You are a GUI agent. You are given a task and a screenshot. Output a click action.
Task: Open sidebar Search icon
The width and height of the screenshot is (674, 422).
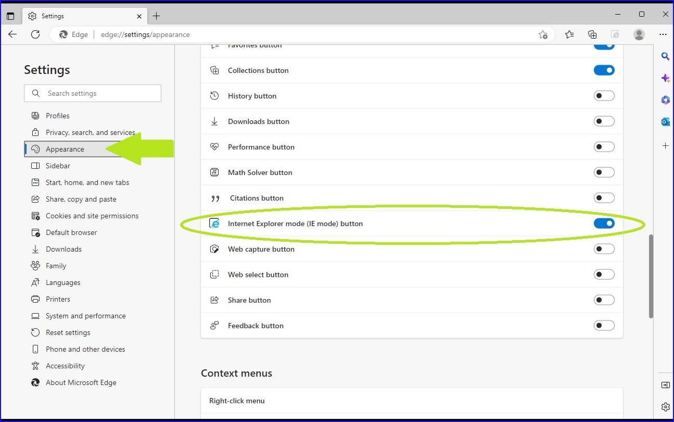click(x=665, y=56)
